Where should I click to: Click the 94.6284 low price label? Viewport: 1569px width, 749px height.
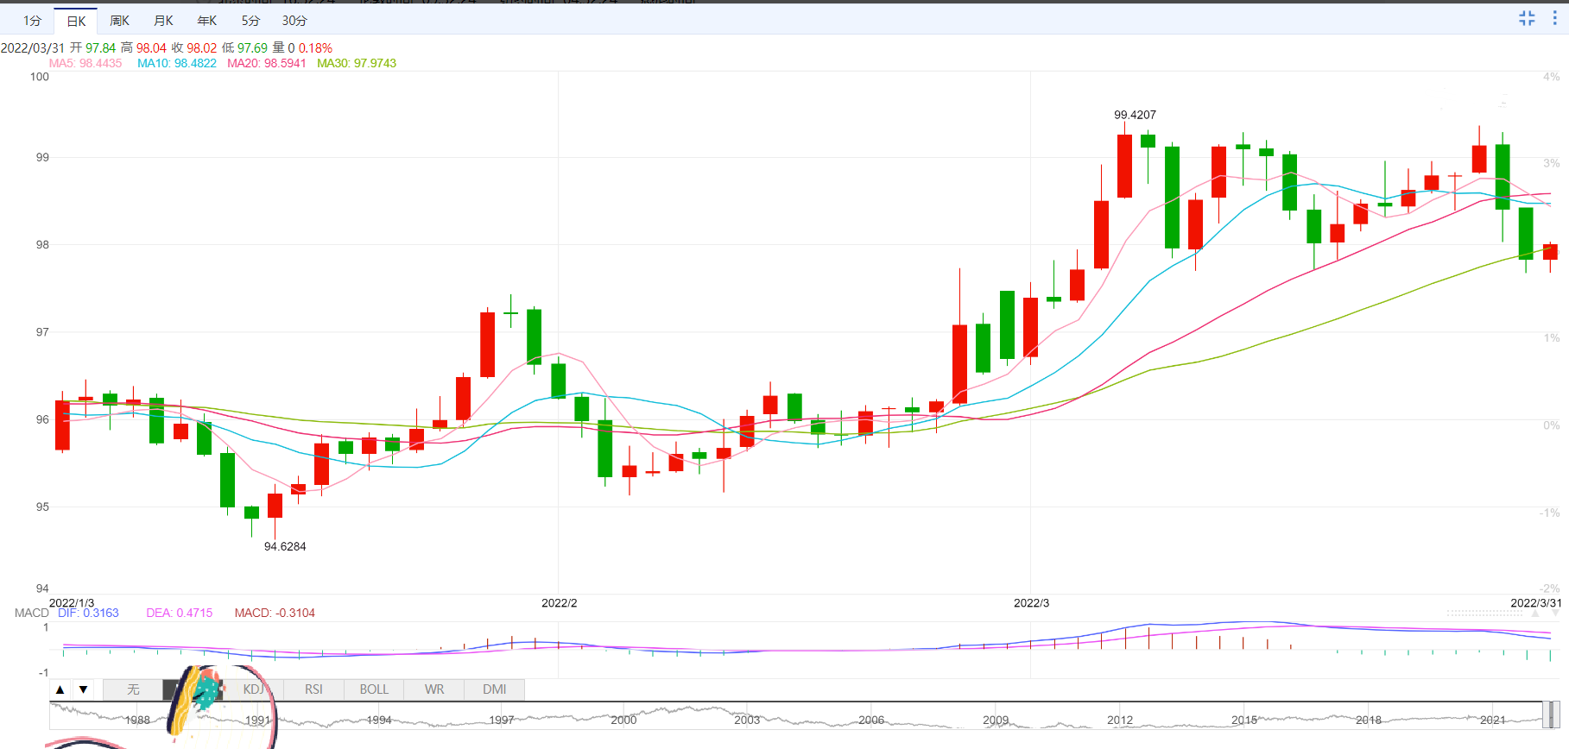coord(285,546)
